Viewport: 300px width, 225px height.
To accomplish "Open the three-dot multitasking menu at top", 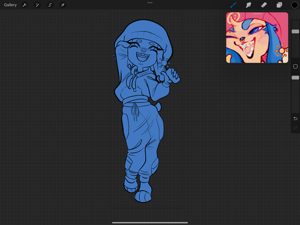I will coord(150,3).
